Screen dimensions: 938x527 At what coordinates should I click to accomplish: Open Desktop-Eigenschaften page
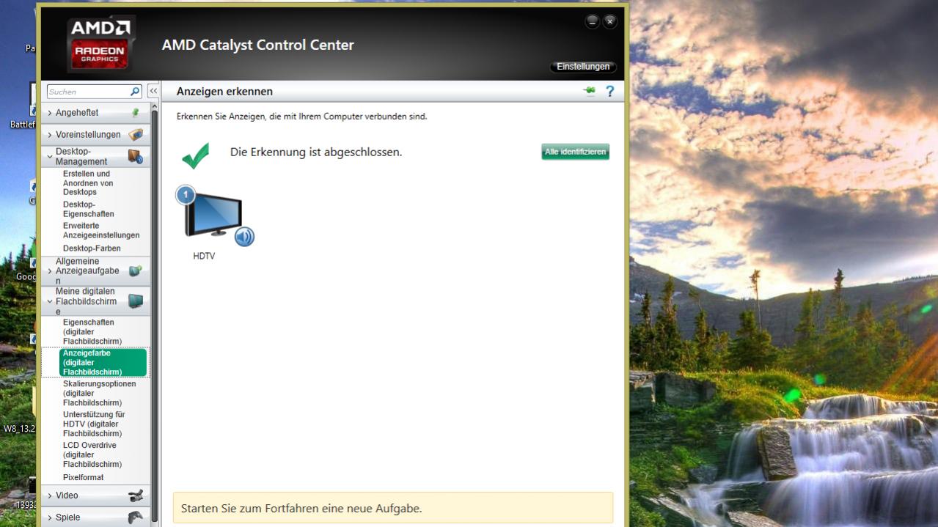point(89,209)
